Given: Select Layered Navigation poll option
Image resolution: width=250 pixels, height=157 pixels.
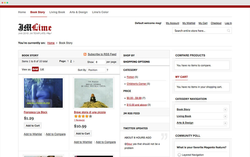Looking at the screenshot, I should coord(179,155).
